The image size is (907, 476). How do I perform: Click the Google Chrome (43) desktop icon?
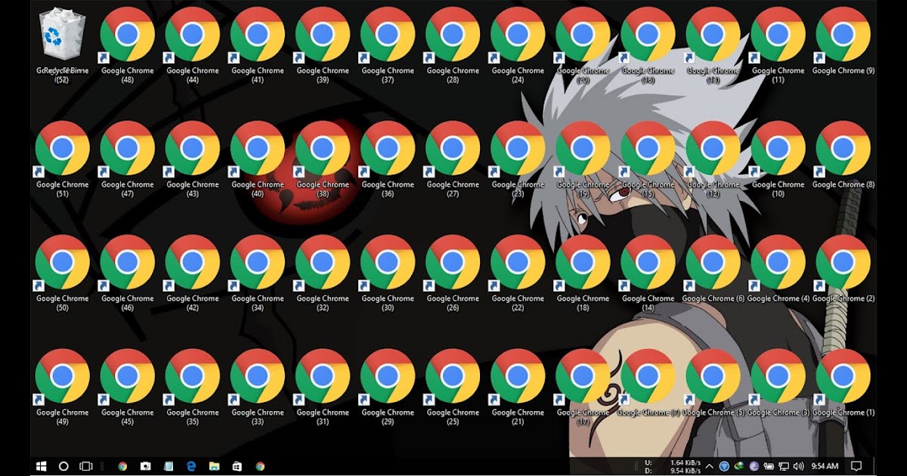point(193,159)
